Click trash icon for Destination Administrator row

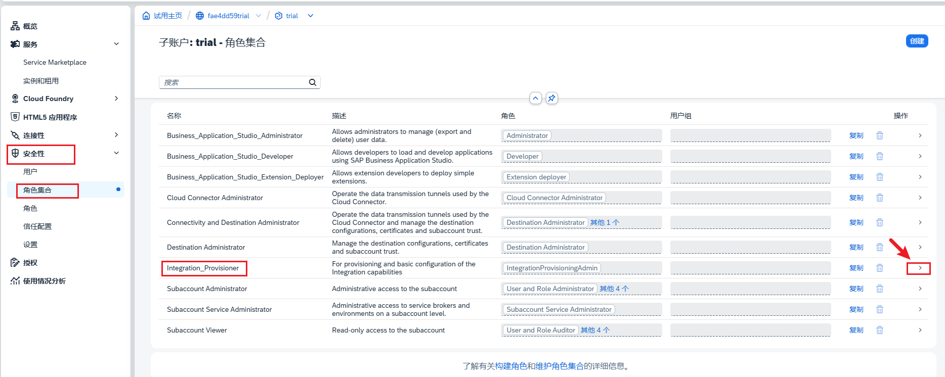[880, 247]
